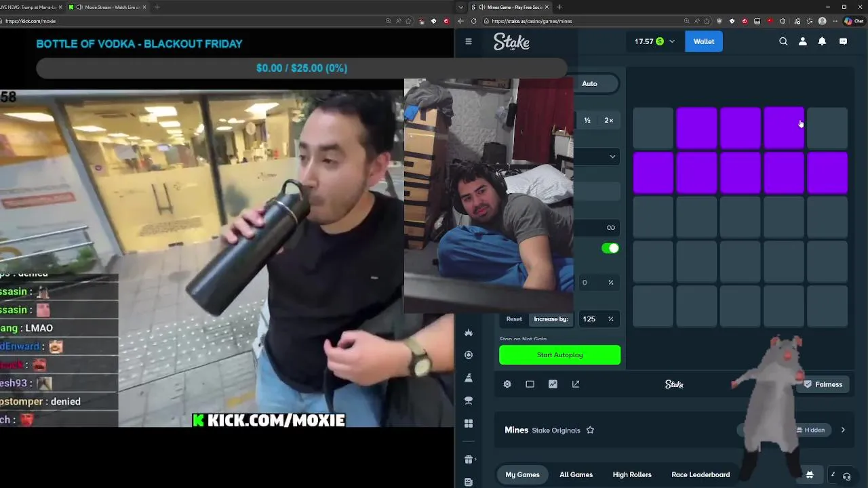Open the Stake chat bubble icon
868x488 pixels.
(x=843, y=41)
